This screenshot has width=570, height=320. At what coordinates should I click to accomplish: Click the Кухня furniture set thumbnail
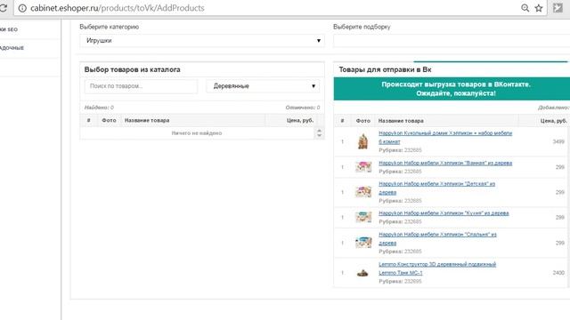click(x=363, y=217)
